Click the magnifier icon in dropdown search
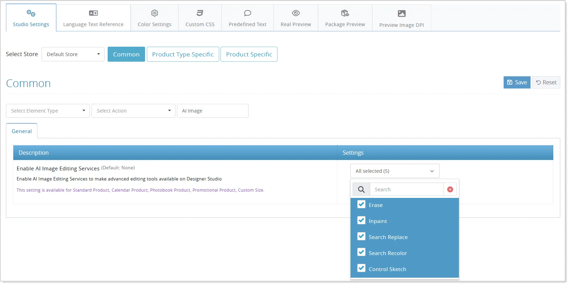 coord(361,190)
